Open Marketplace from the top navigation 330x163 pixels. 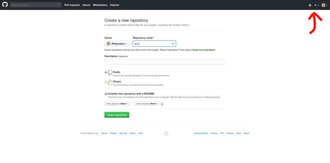tap(100, 5)
